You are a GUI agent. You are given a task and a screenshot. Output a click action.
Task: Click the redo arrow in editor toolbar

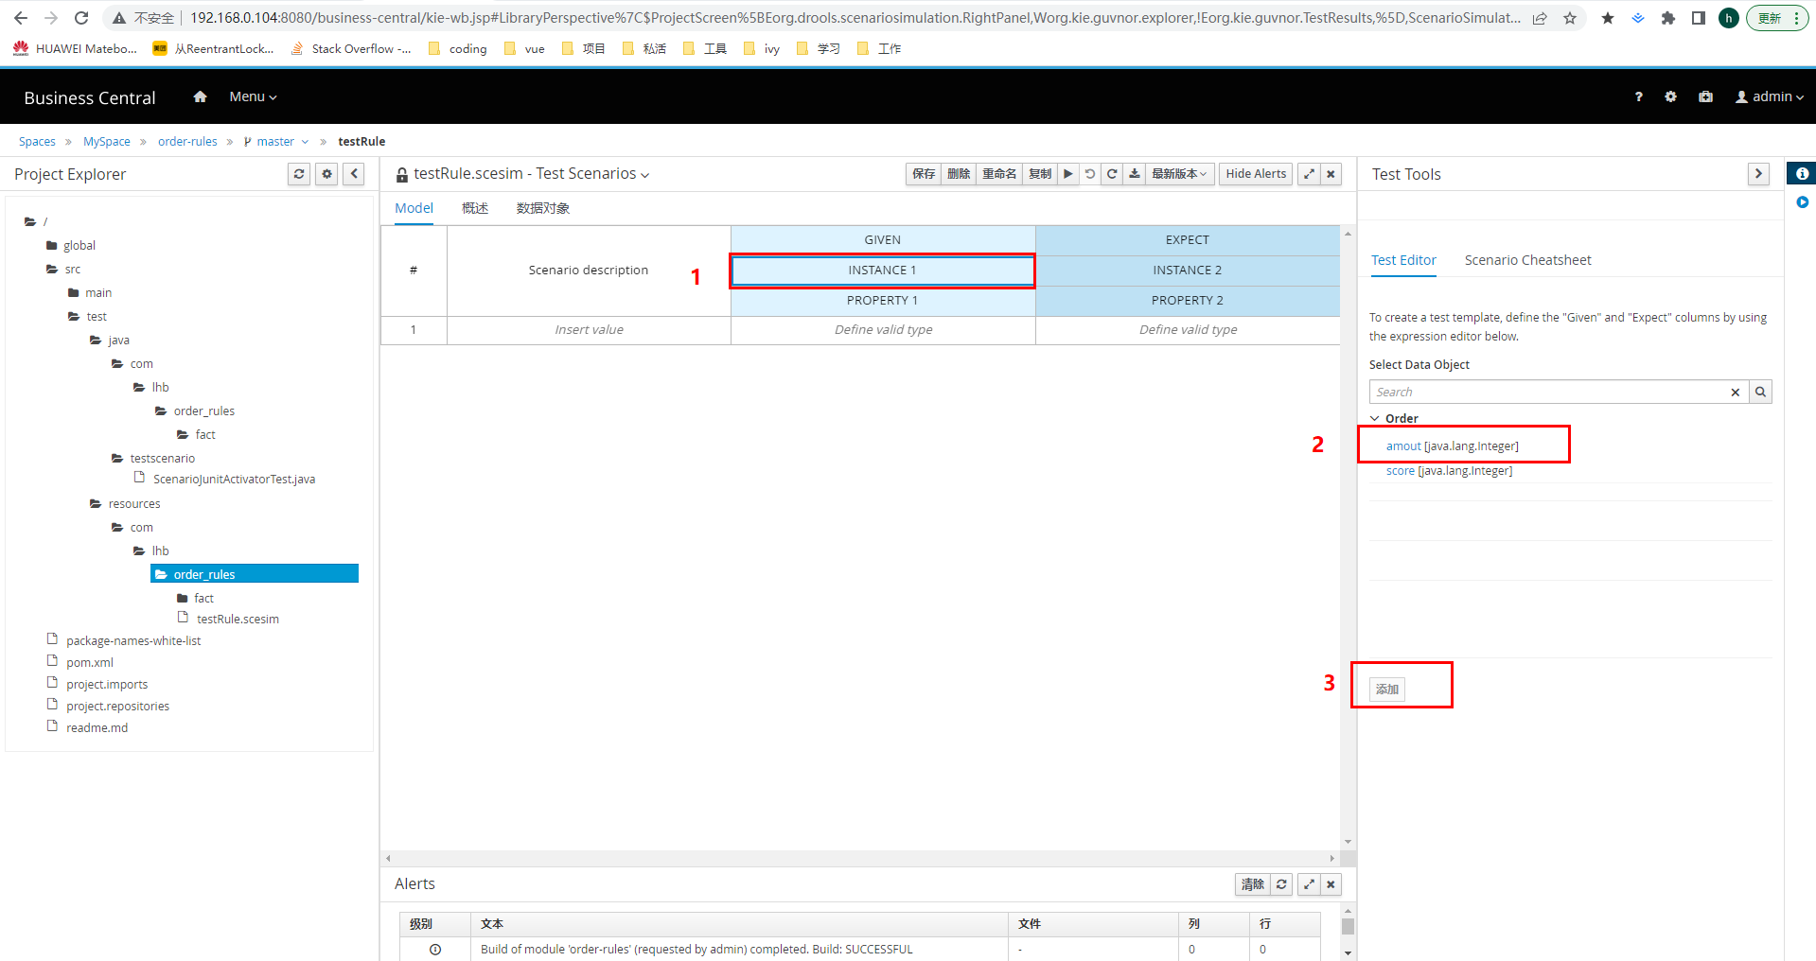[1112, 174]
